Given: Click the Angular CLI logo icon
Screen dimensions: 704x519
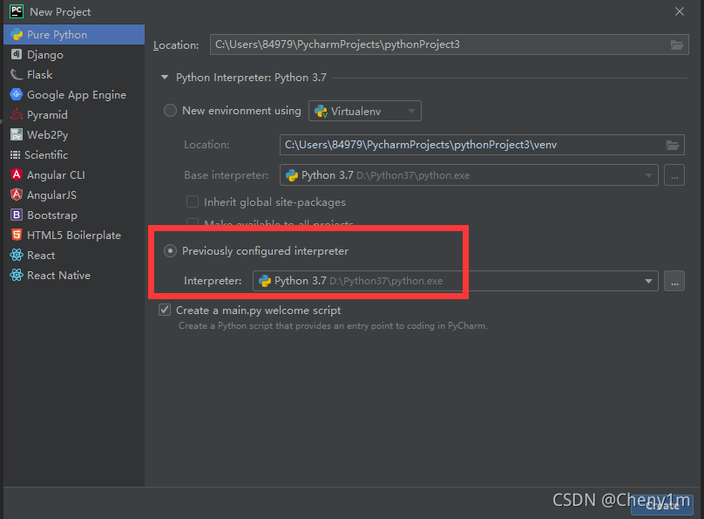Looking at the screenshot, I should click(x=17, y=174).
